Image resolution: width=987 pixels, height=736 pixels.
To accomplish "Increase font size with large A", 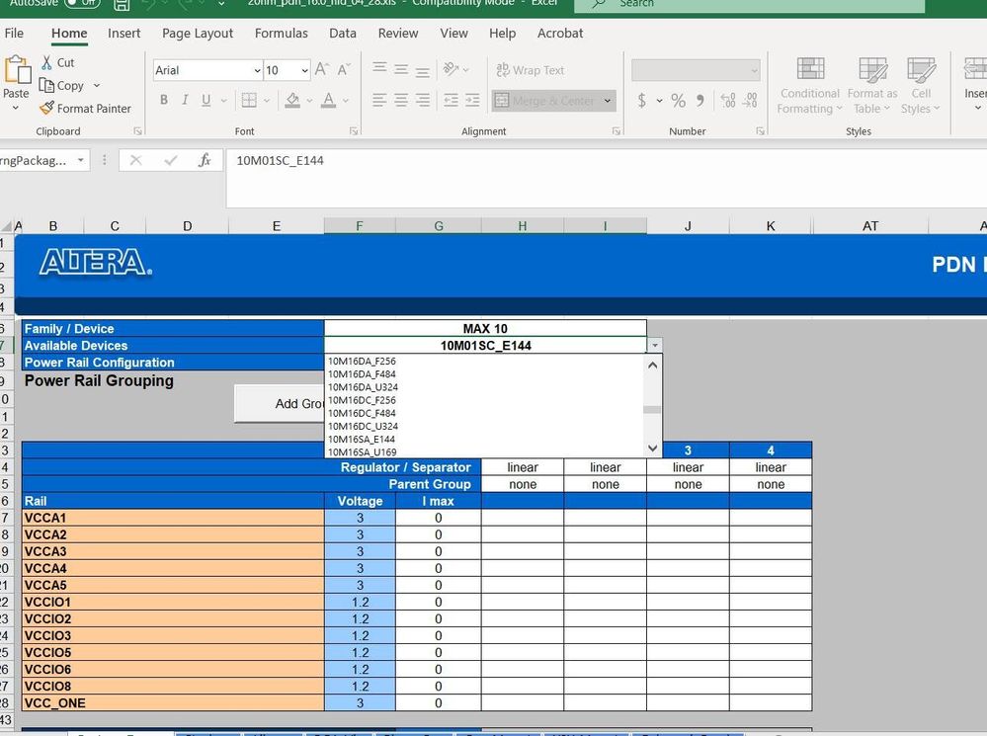I will (322, 69).
